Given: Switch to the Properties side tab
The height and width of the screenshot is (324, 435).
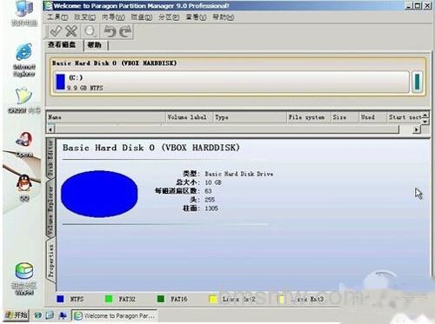Looking at the screenshot, I should (x=51, y=261).
